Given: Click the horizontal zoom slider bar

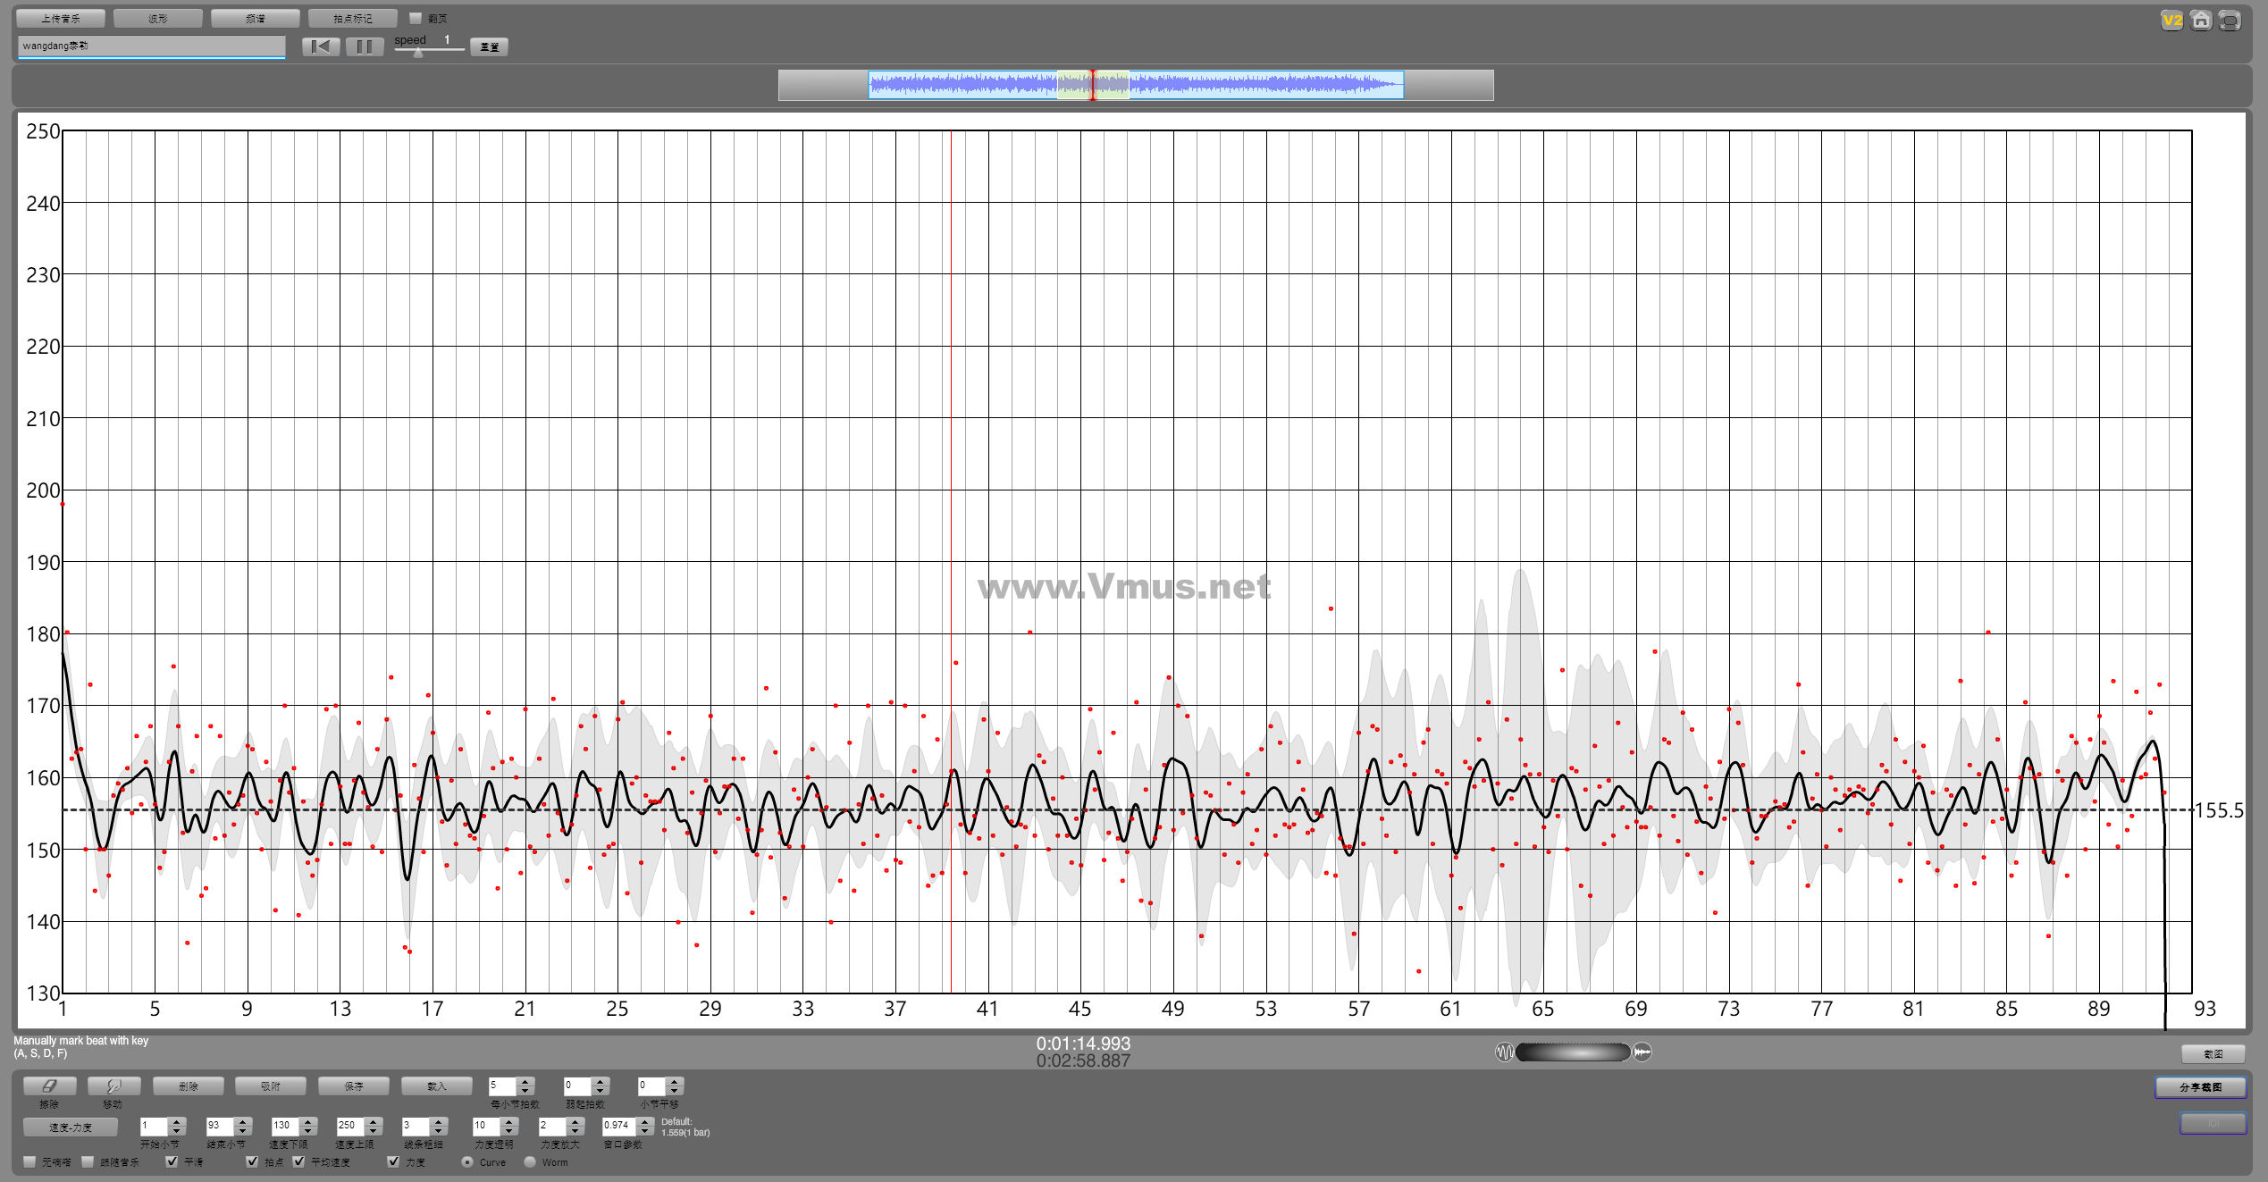Looking at the screenshot, I should tap(1573, 1052).
